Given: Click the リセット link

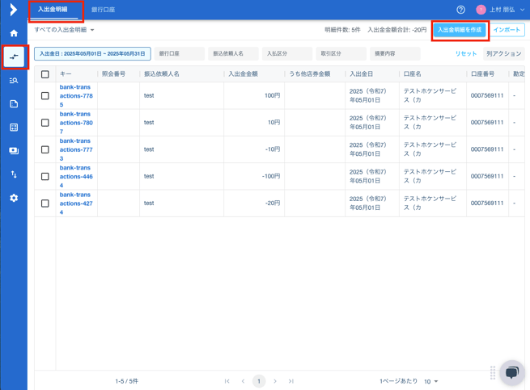Looking at the screenshot, I should coord(466,53).
